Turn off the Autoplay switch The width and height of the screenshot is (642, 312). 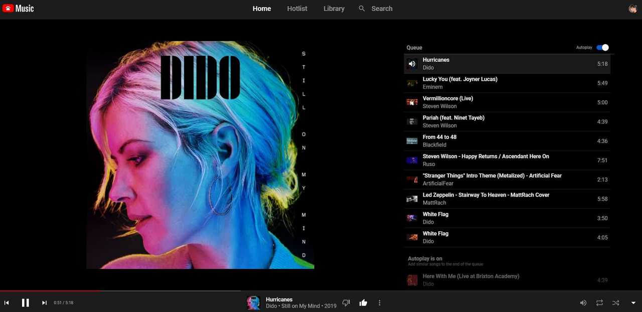tap(602, 48)
